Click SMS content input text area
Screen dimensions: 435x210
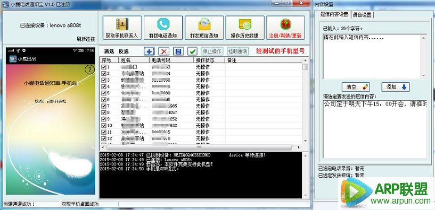pyautogui.click(x=372, y=56)
